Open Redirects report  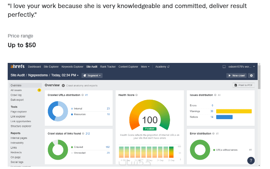(16, 153)
